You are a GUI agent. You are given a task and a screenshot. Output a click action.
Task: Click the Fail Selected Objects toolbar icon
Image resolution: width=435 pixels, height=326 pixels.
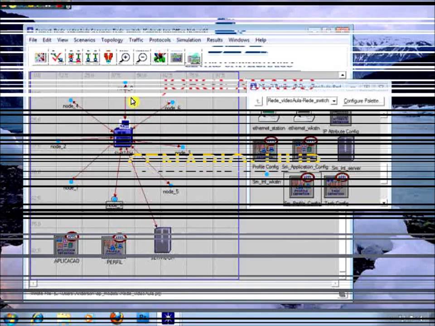[75, 58]
